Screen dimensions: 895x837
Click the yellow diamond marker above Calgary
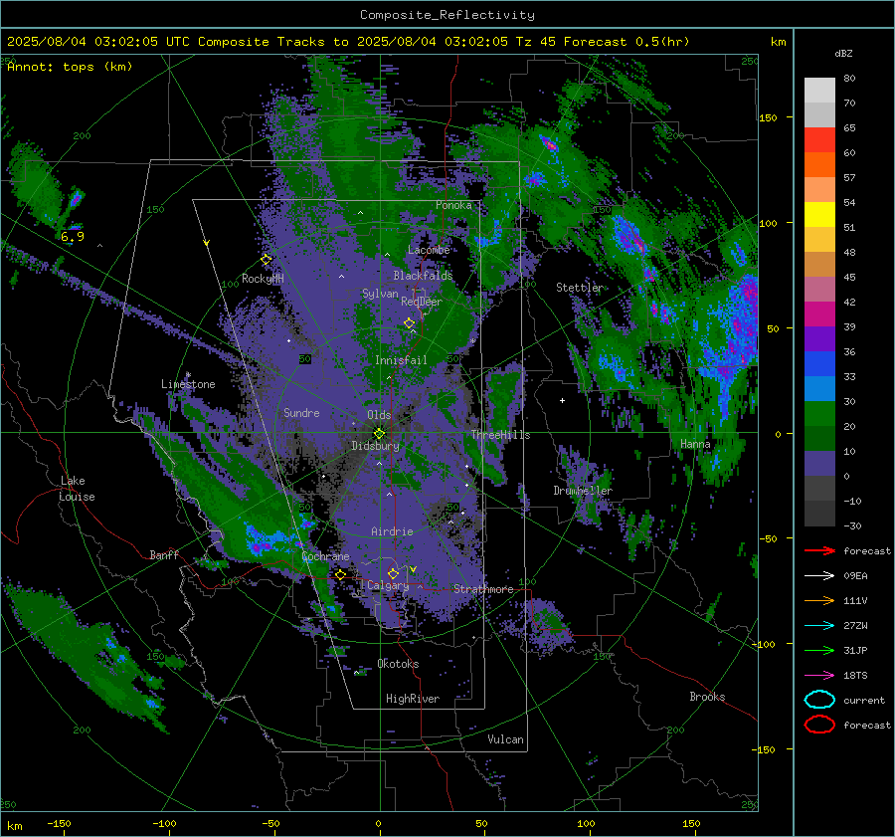[x=393, y=573]
